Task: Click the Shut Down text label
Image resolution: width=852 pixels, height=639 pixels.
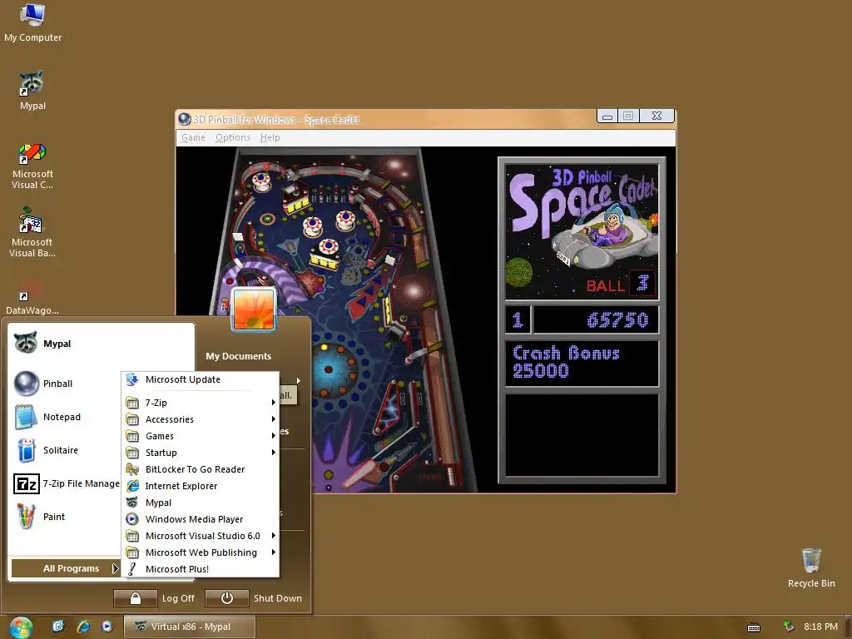Action: coord(278,598)
